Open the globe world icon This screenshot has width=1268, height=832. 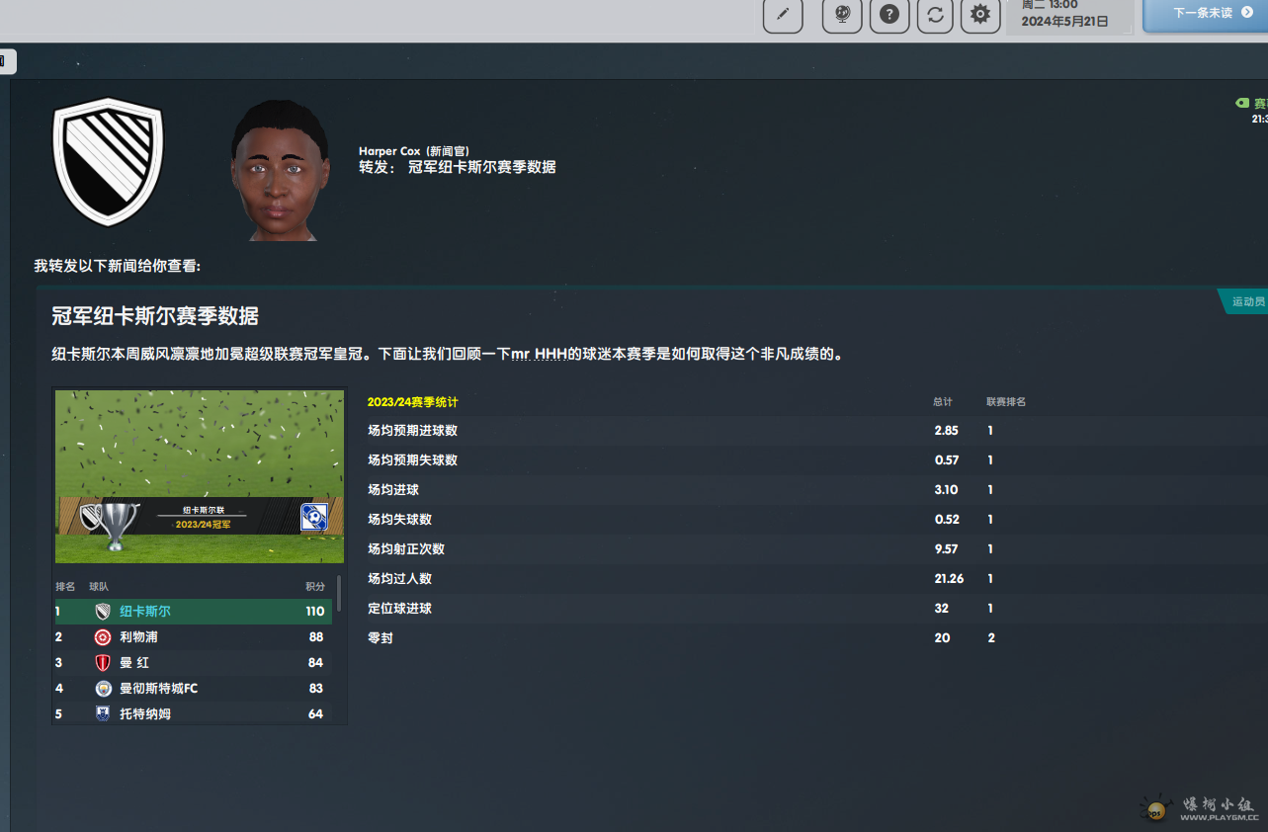pos(842,15)
